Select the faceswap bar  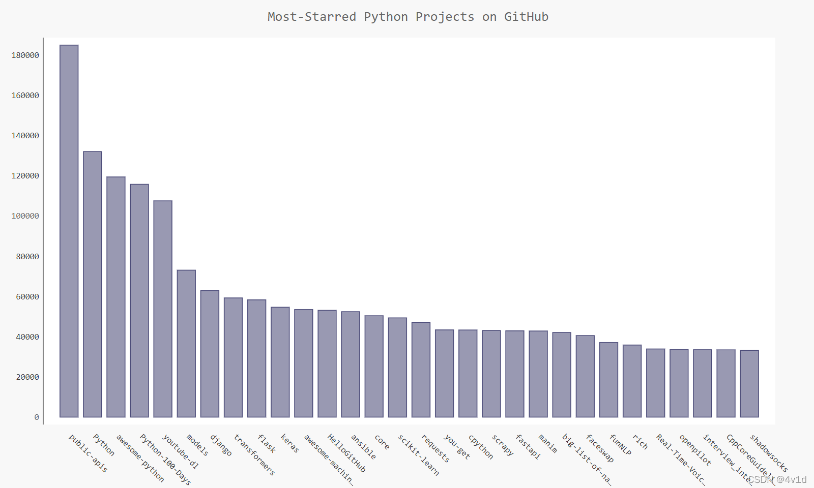point(585,376)
